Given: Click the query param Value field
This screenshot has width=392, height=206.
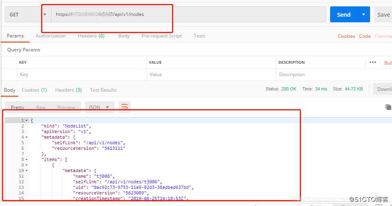Looking at the screenshot, I should pyautogui.click(x=211, y=75).
